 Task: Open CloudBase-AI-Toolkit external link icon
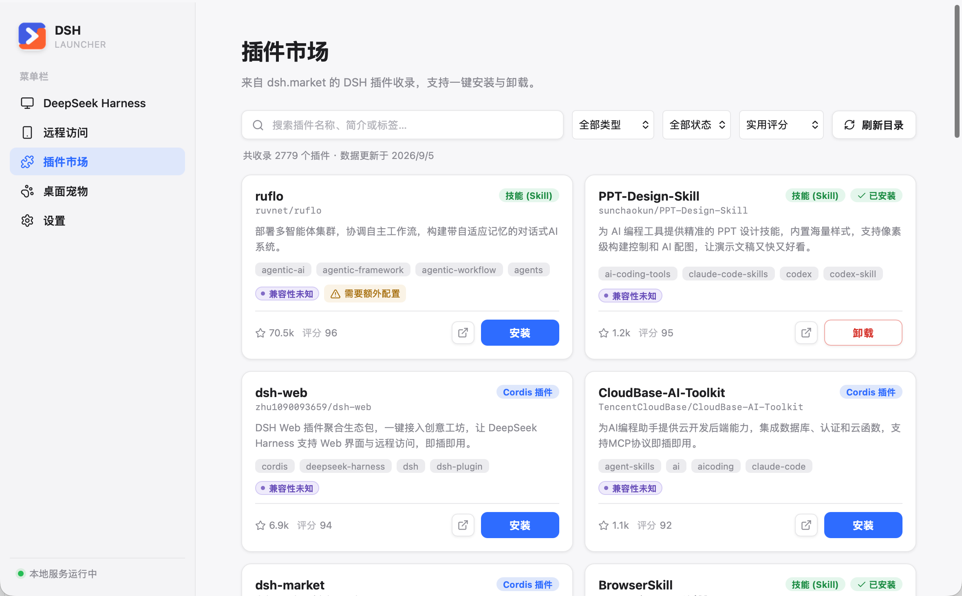806,525
